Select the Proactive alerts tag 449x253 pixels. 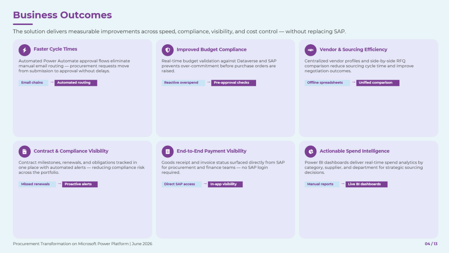80,184
